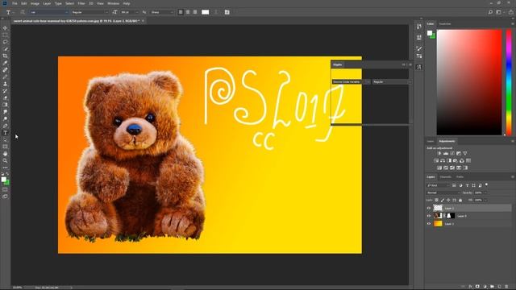Select the History Brush tool

point(5,91)
